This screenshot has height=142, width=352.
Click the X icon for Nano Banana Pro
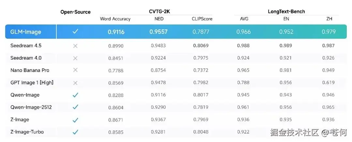[75, 70]
